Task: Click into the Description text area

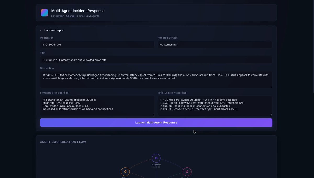Action: [x=156, y=80]
